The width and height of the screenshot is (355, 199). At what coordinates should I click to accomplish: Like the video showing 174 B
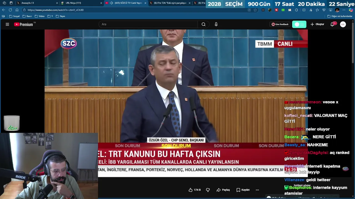(x=195, y=190)
